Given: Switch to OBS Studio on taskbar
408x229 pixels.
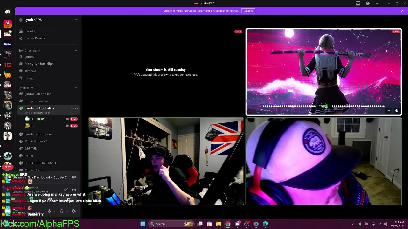Looking at the screenshot, I should (246, 224).
